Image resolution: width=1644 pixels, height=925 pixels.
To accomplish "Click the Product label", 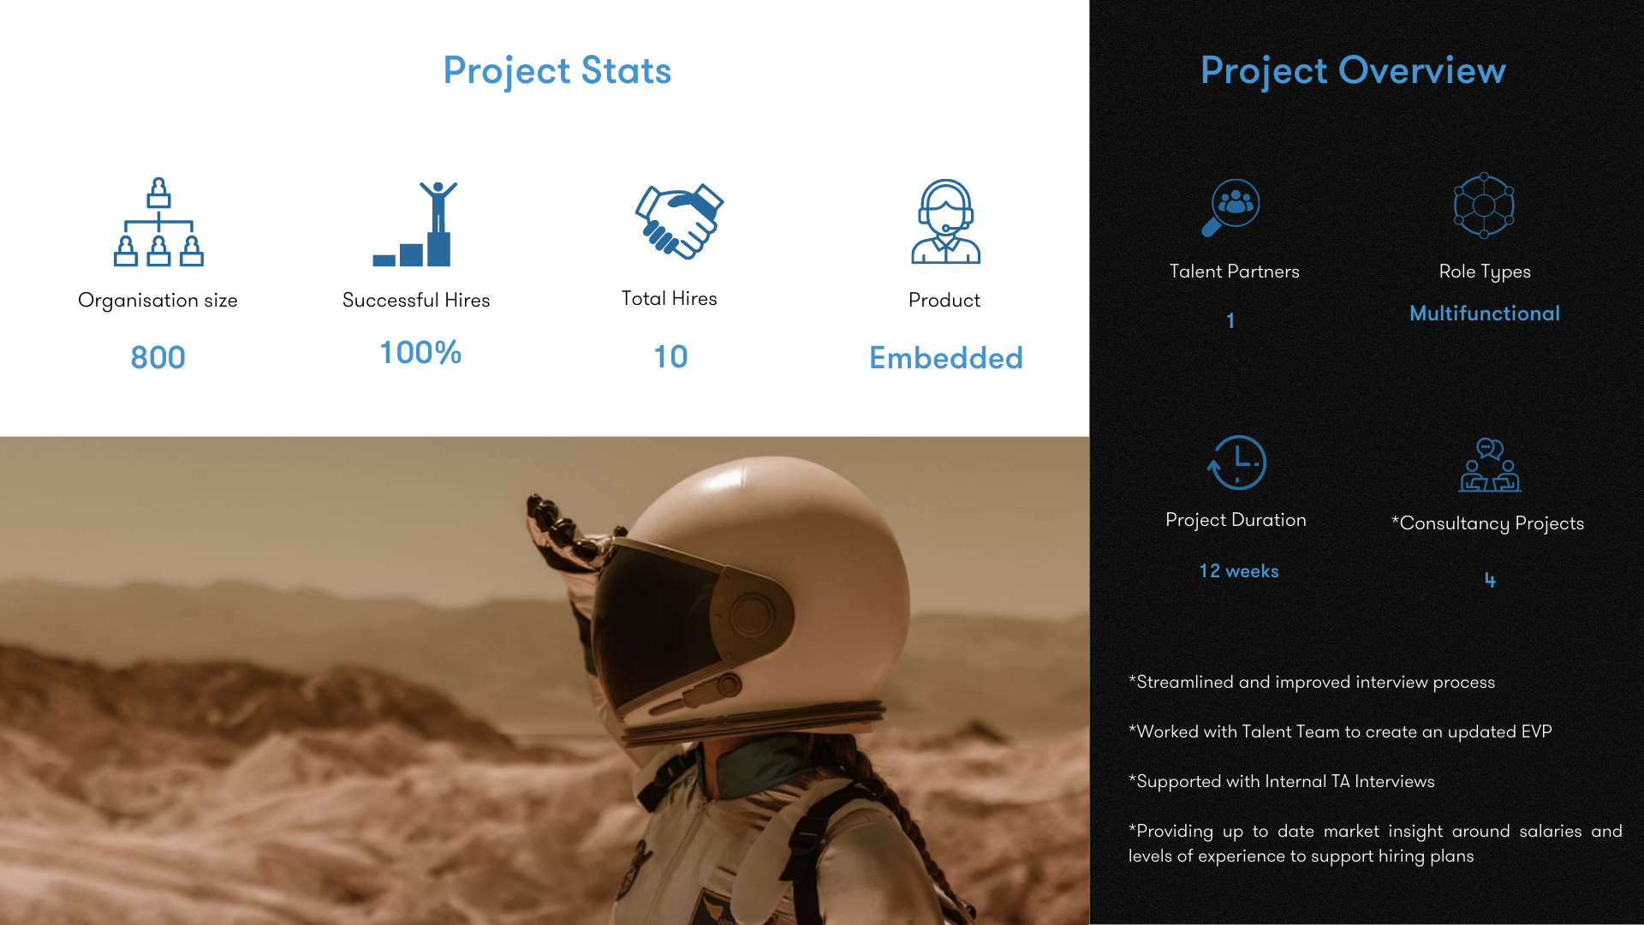I will point(944,300).
